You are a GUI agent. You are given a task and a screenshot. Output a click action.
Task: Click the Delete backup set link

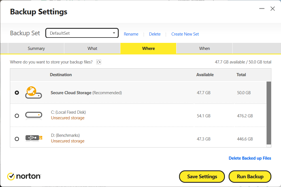pos(155,34)
